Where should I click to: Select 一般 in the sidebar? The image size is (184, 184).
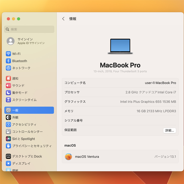[29, 110]
